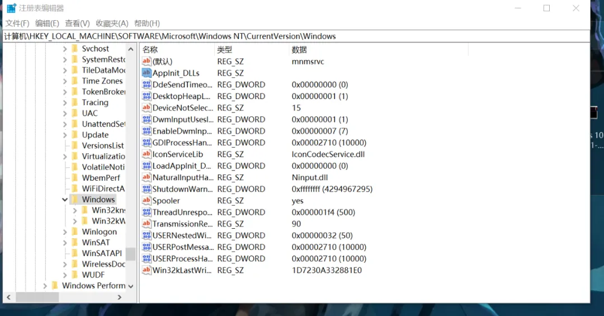Select the (默认) string value icon
604x316 pixels.
click(x=147, y=61)
